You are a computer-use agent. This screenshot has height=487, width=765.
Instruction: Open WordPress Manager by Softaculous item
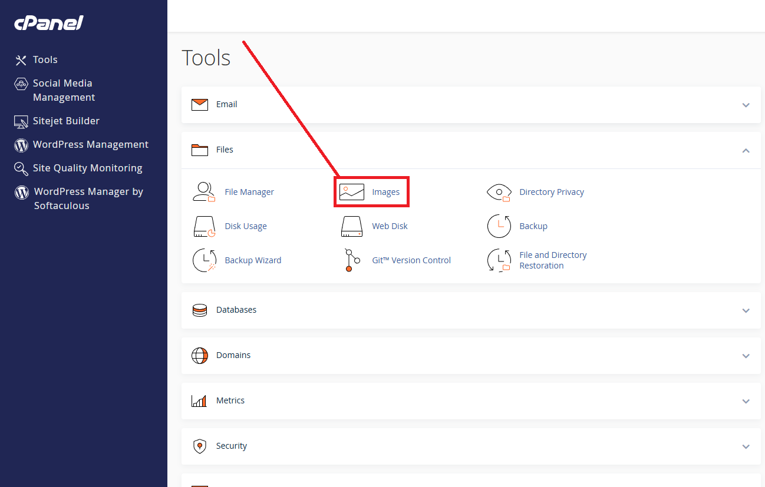88,198
